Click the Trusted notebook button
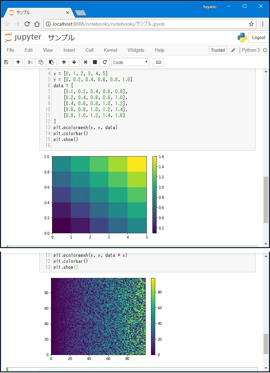The height and width of the screenshot is (373, 270). [x=218, y=50]
